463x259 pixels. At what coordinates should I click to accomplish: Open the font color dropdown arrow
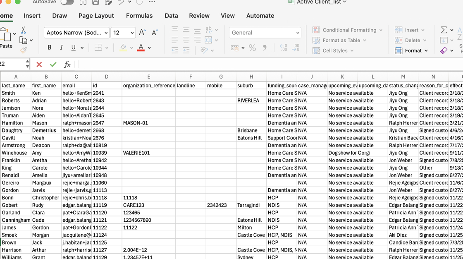tap(149, 48)
